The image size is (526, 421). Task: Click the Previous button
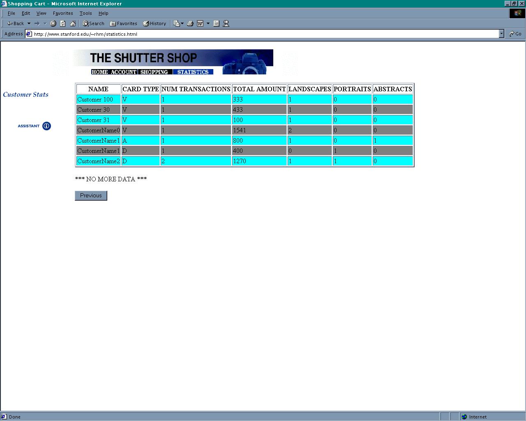click(x=91, y=196)
